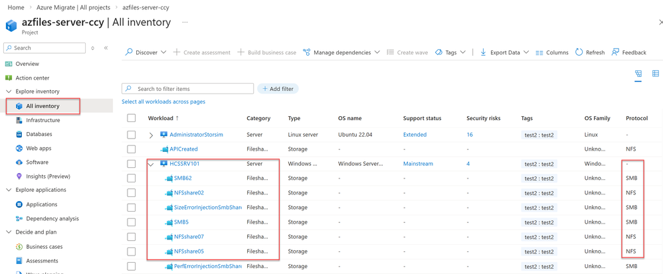
Task: Click the sidebar Search field
Action: point(45,48)
